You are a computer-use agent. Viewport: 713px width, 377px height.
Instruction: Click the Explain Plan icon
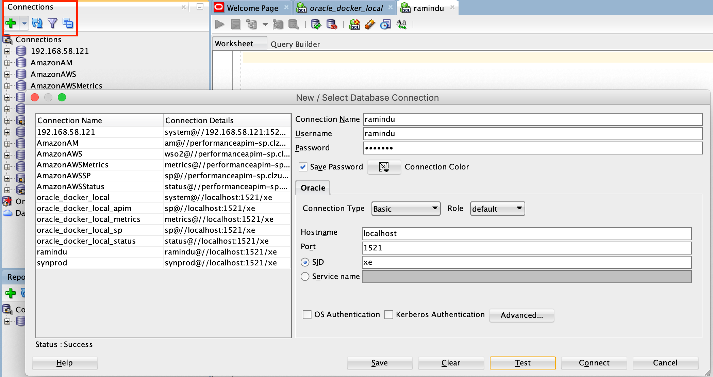(x=252, y=24)
